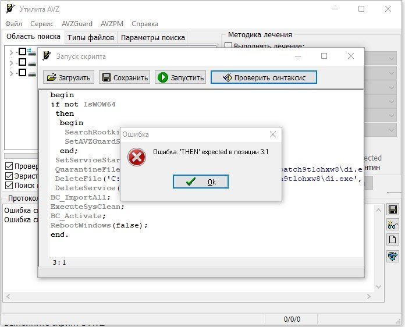This screenshot has width=405, height=327.
Task: Toggle the Поиск checkbox in the main window
Action: tap(9, 186)
